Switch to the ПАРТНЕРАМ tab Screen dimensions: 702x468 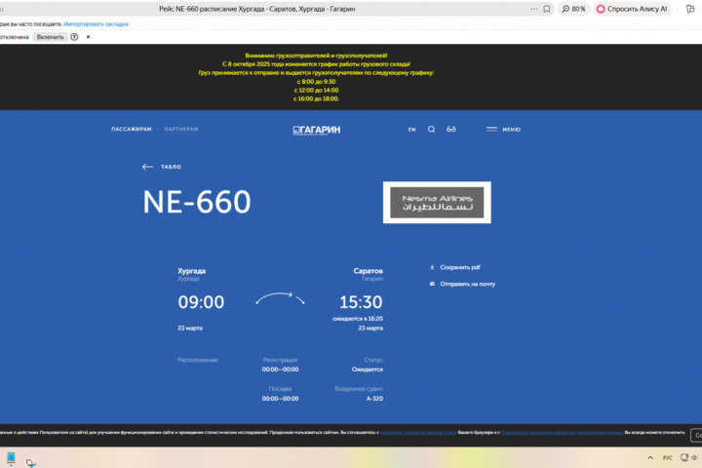180,129
